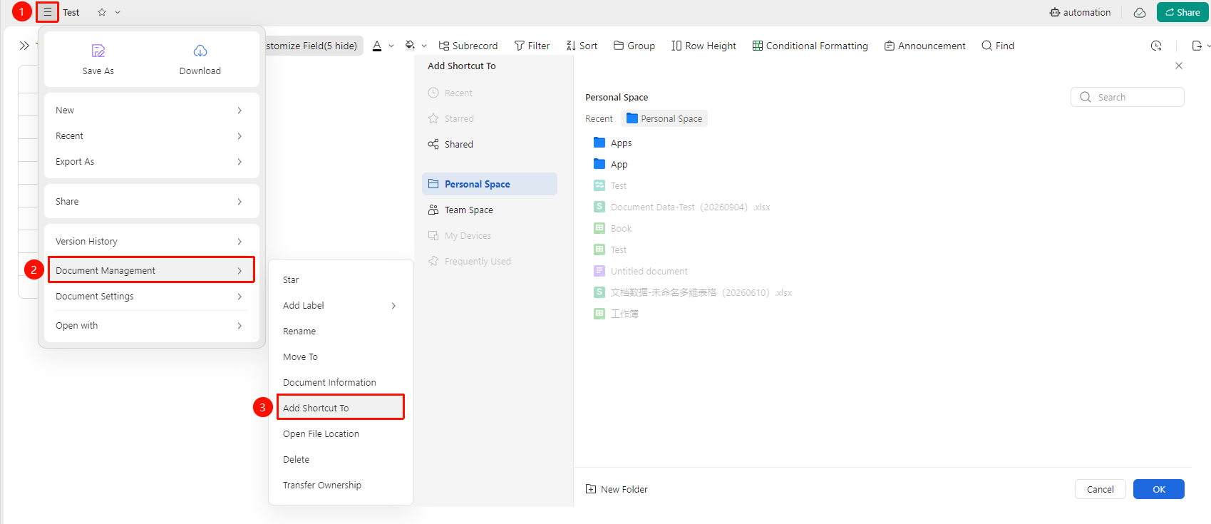Click the Find search tool
This screenshot has height=524, width=1211.
click(998, 46)
